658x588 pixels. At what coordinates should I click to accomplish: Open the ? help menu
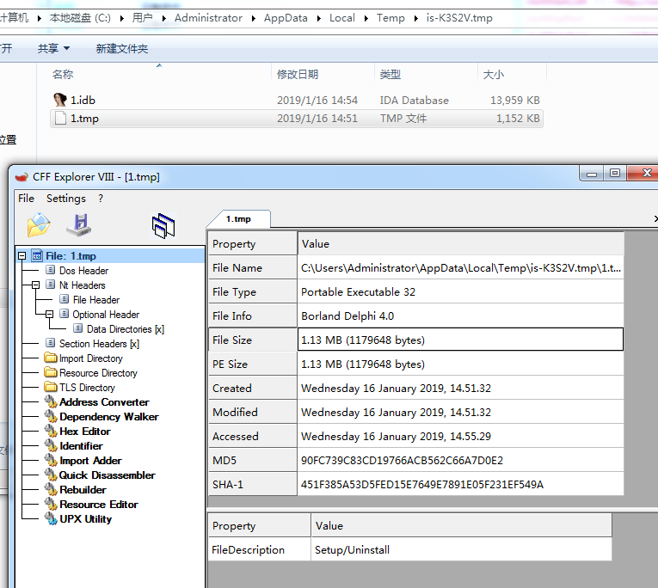point(101,199)
